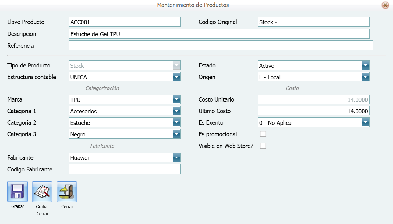Focus the Descripcion text field
Screen dimensions: 393x224
pos(219,34)
